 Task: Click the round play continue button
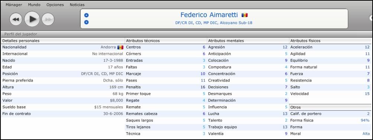(32, 19)
